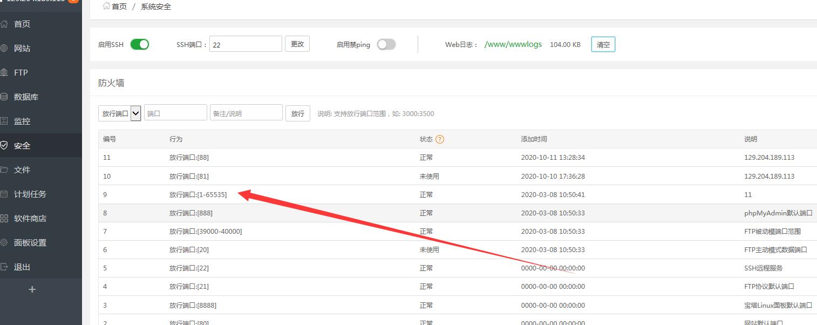
Task: Open 面板设置 in the sidebar menu
Action: pyautogui.click(x=30, y=242)
